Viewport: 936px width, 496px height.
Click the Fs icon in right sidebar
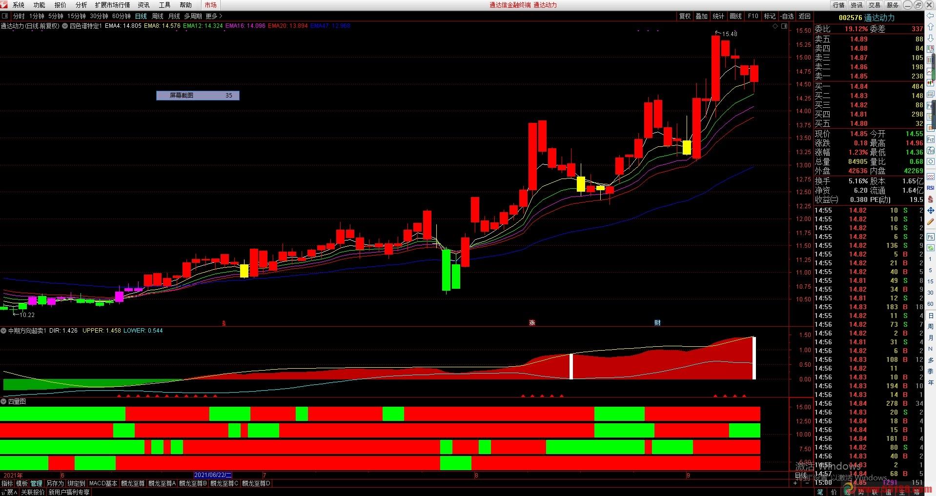click(x=931, y=237)
